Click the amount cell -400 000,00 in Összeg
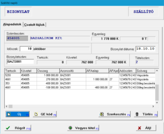Viewport: 164px width, 134px height. point(48,83)
